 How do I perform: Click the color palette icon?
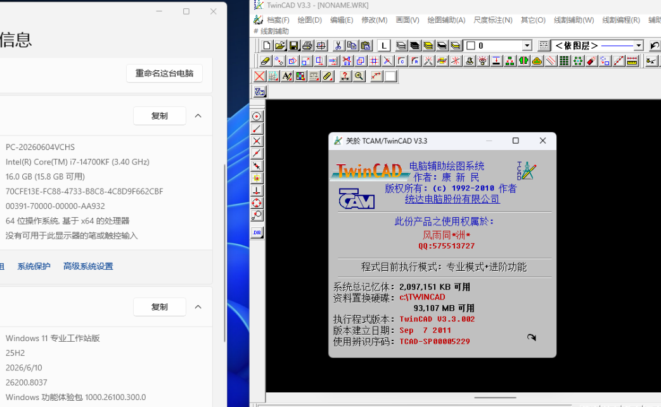point(300,76)
